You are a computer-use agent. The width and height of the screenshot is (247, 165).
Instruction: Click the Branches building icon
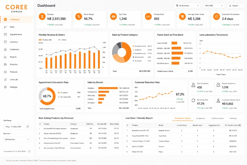click(5, 65)
